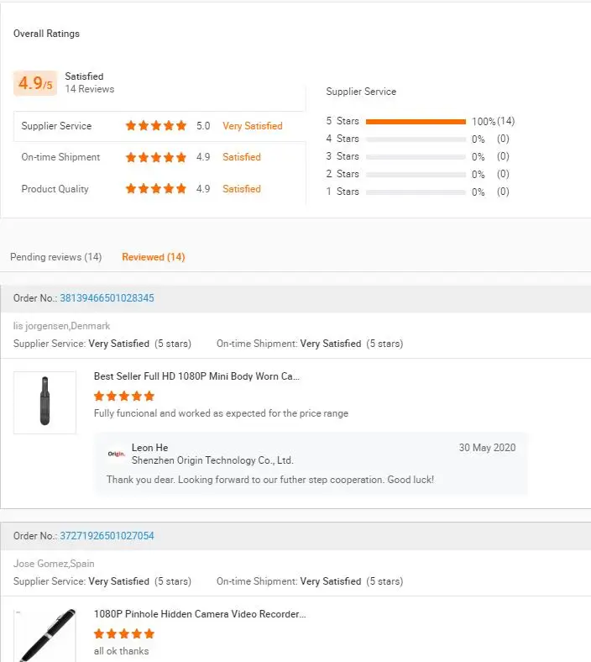Click the body worn camera product thumbnail
Viewport: 591px width, 662px height.
pyautogui.click(x=44, y=402)
